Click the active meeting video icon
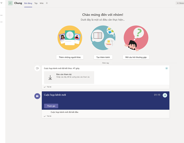The image size is (184, 143). click(37, 96)
